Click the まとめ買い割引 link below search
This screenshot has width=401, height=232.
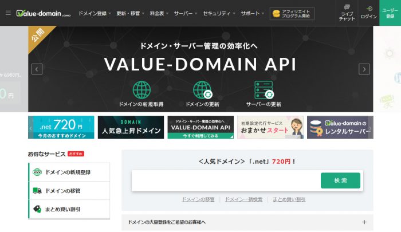coord(289,199)
